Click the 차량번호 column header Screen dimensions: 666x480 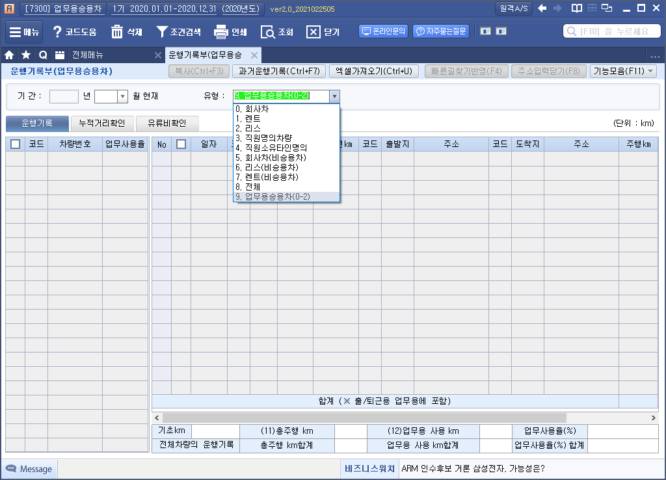point(75,144)
